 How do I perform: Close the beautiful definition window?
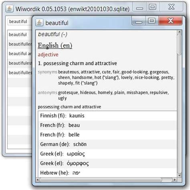[x=170, y=21]
